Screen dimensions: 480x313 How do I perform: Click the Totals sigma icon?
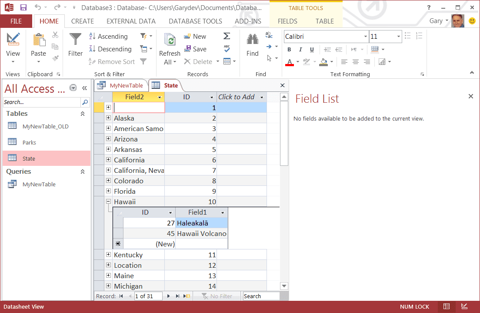click(227, 36)
